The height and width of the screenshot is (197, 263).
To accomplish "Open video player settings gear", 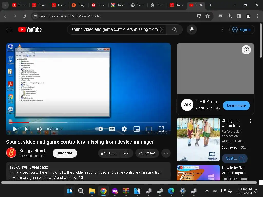I will pyautogui.click(x=124, y=129).
